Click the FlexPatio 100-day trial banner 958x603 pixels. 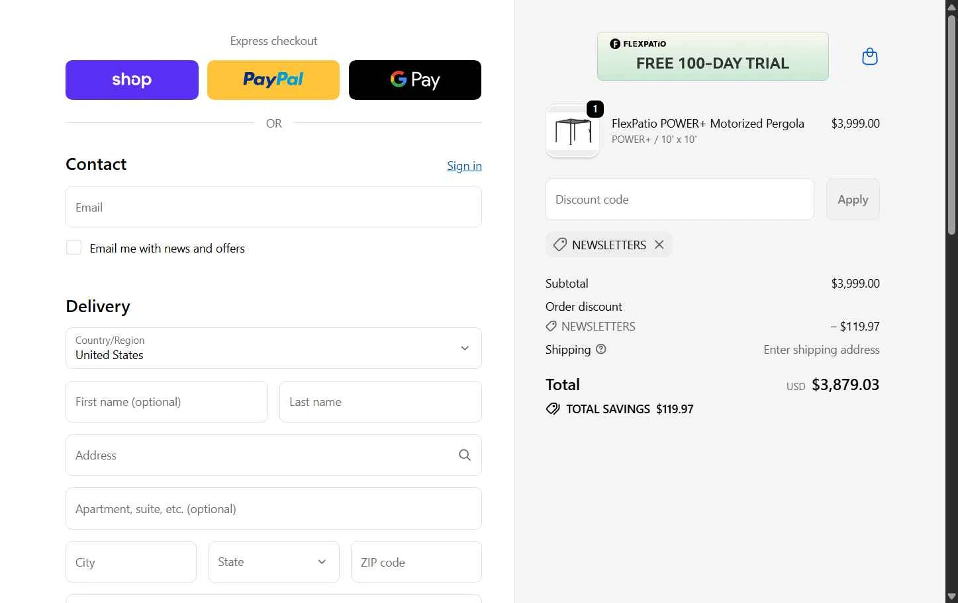click(713, 56)
